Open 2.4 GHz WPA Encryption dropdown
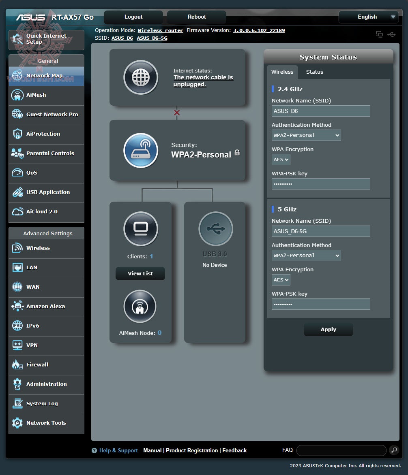 pyautogui.click(x=281, y=160)
